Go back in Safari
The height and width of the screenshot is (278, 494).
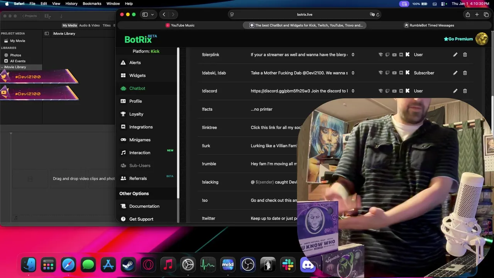tap(164, 14)
